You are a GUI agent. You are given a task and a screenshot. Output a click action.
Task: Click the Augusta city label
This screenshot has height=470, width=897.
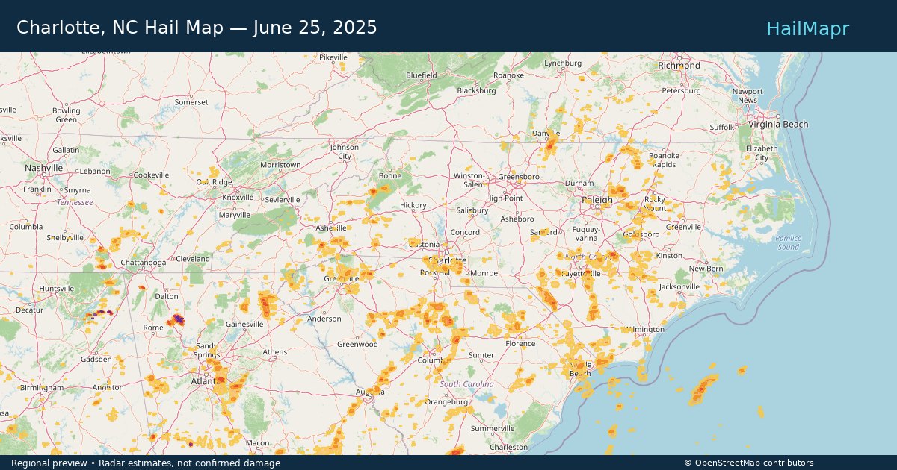[x=369, y=392]
